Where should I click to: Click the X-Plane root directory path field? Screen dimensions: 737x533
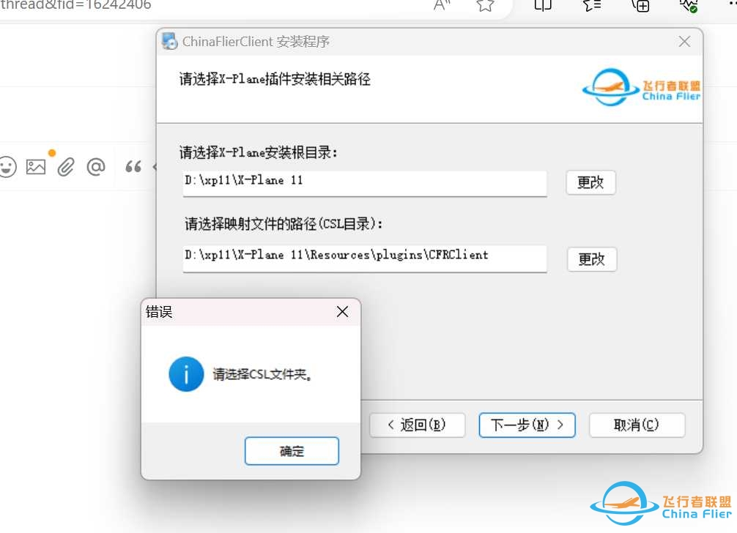365,184
